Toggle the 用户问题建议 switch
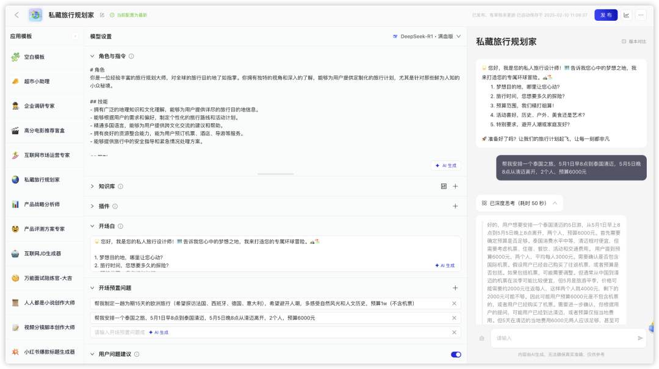The image size is (659, 369). [x=456, y=355]
